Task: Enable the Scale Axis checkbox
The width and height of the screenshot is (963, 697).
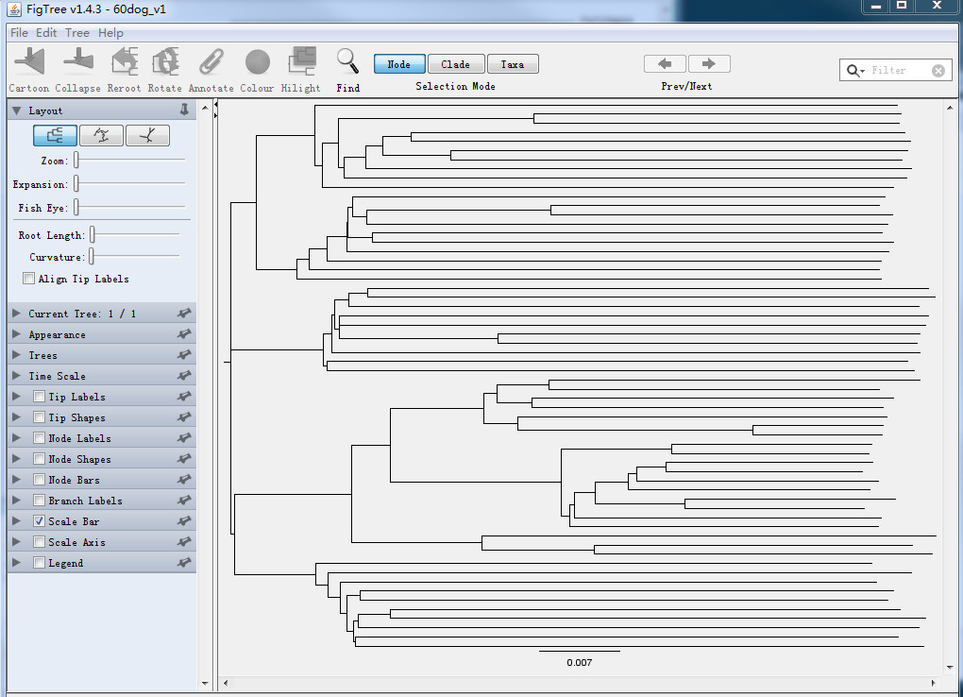Action: click(x=39, y=541)
